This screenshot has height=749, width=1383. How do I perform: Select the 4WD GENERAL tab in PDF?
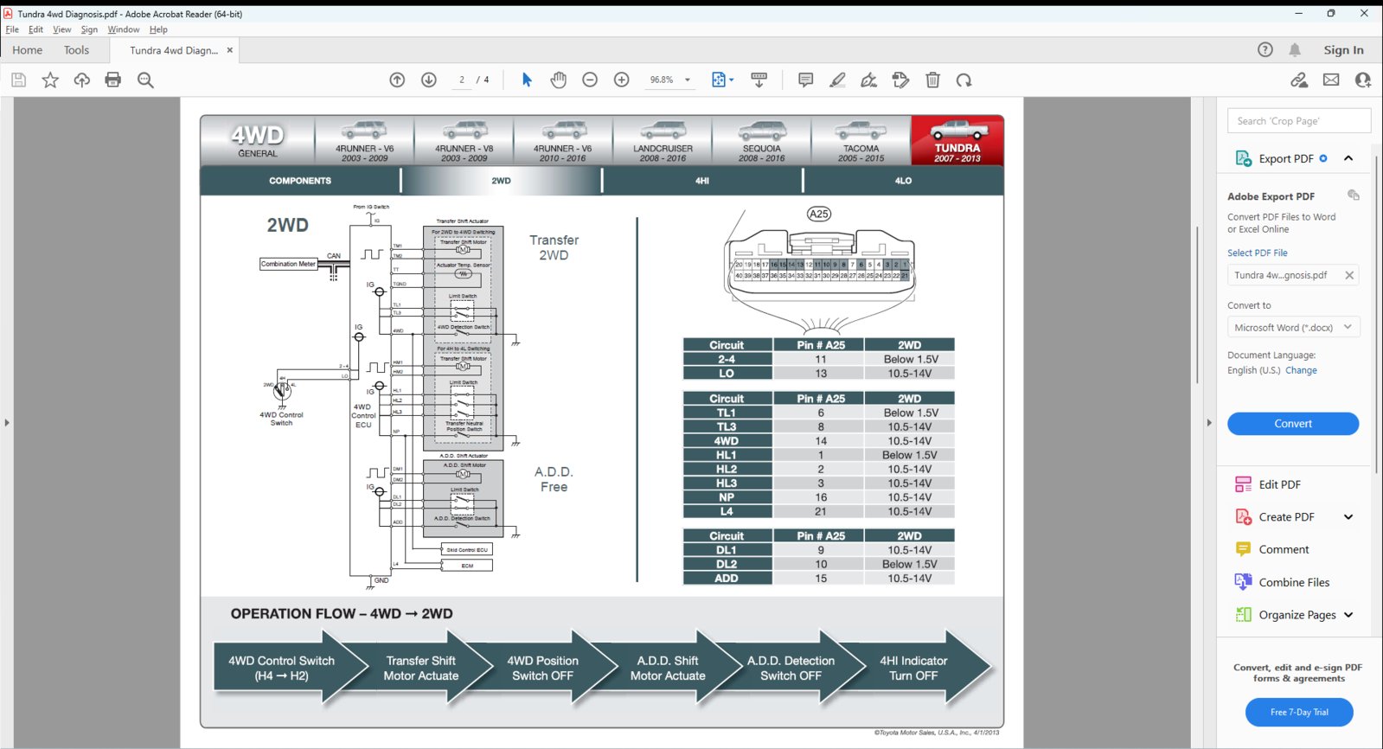click(x=258, y=141)
